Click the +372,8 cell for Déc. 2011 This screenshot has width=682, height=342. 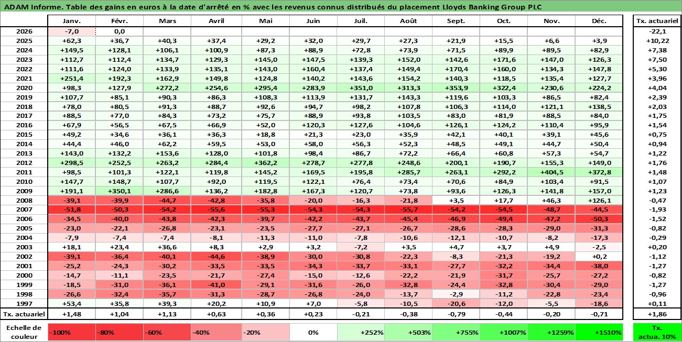[599, 172]
